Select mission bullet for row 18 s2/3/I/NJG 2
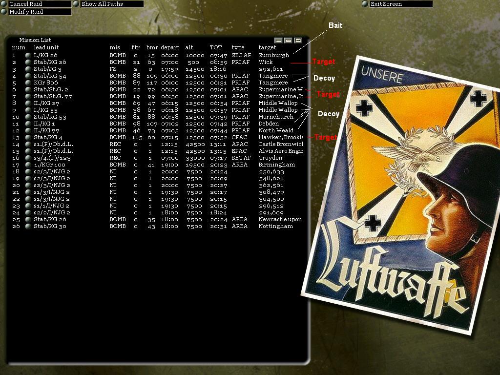Screen dimensions: 500x375 point(28,171)
